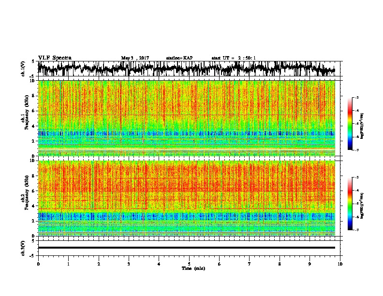
Task: Click the '8' tick on ch.1 frequency axis
Action: point(33,96)
